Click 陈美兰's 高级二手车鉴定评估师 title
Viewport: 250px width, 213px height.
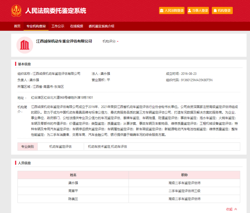(x=184, y=199)
